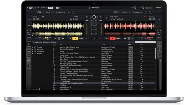Screen dimensions: 188x105
Task: Click the loop icon under deck A IN/OUT
Action: pyautogui.click(x=48, y=40)
